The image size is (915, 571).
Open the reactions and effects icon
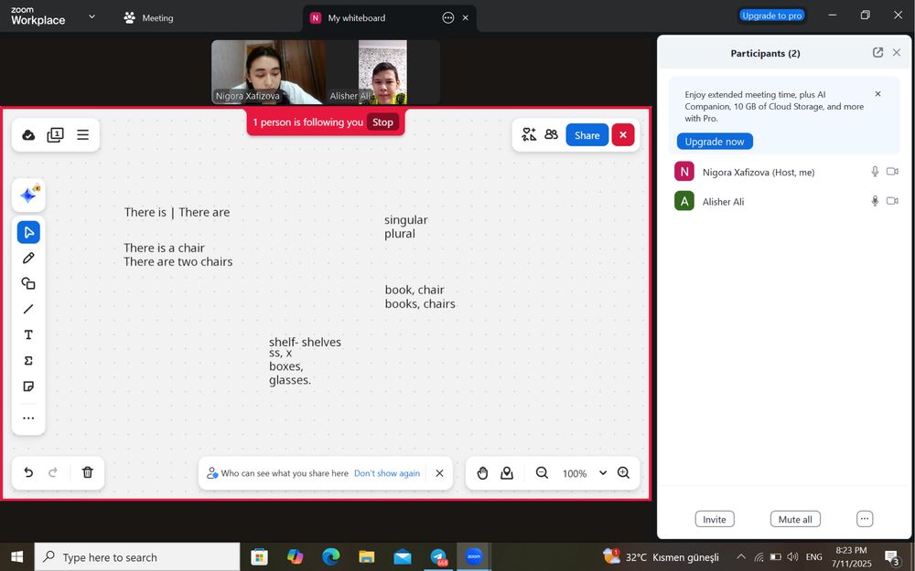(x=529, y=134)
